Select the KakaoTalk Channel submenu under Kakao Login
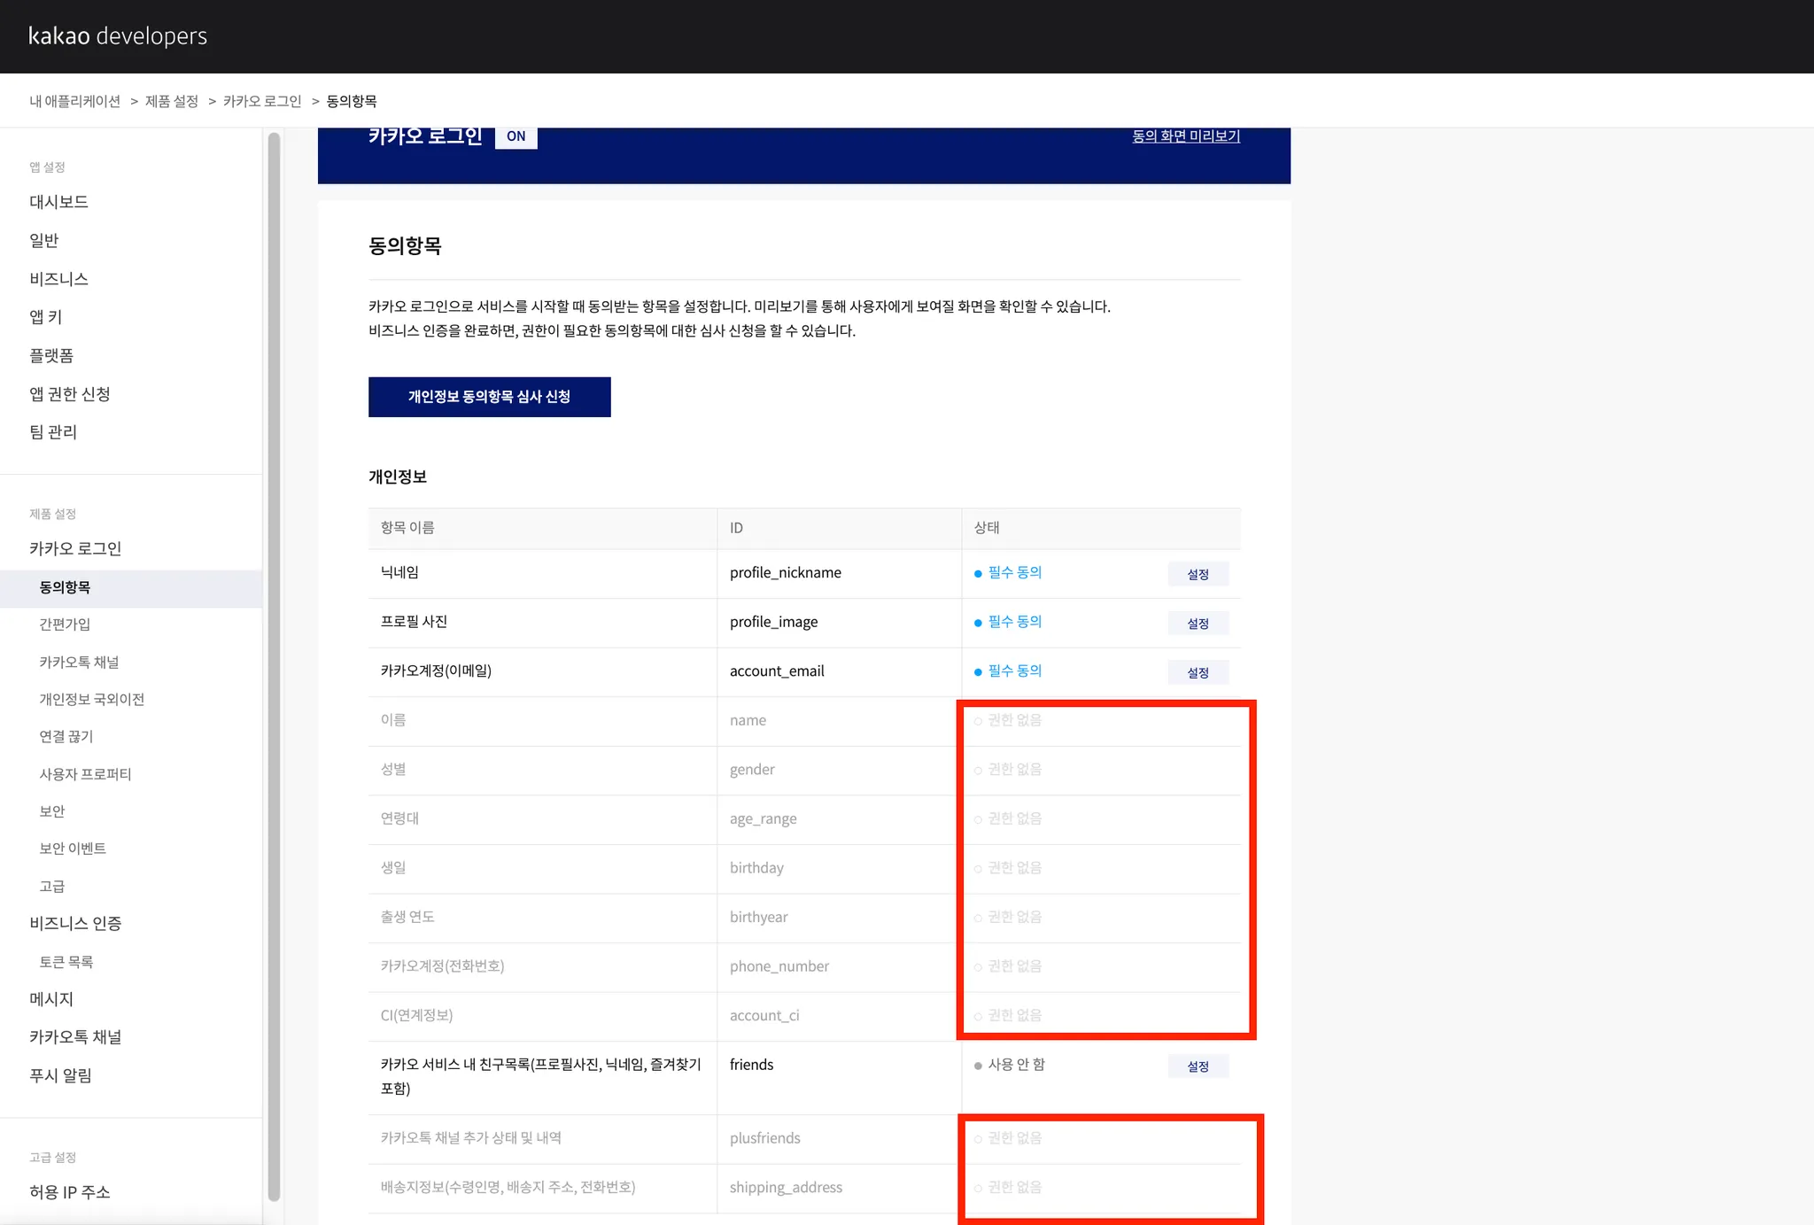The width and height of the screenshot is (1814, 1225). click(x=79, y=663)
